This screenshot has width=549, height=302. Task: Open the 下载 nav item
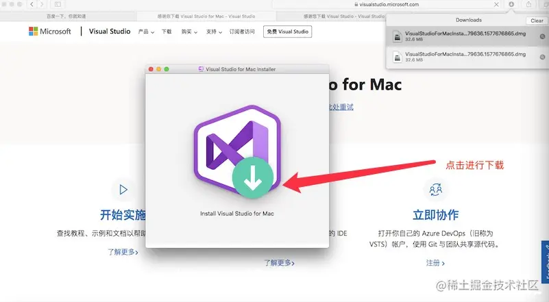[x=167, y=32]
